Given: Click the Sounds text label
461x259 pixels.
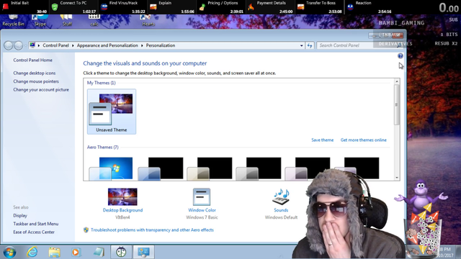Looking at the screenshot, I should (x=281, y=210).
